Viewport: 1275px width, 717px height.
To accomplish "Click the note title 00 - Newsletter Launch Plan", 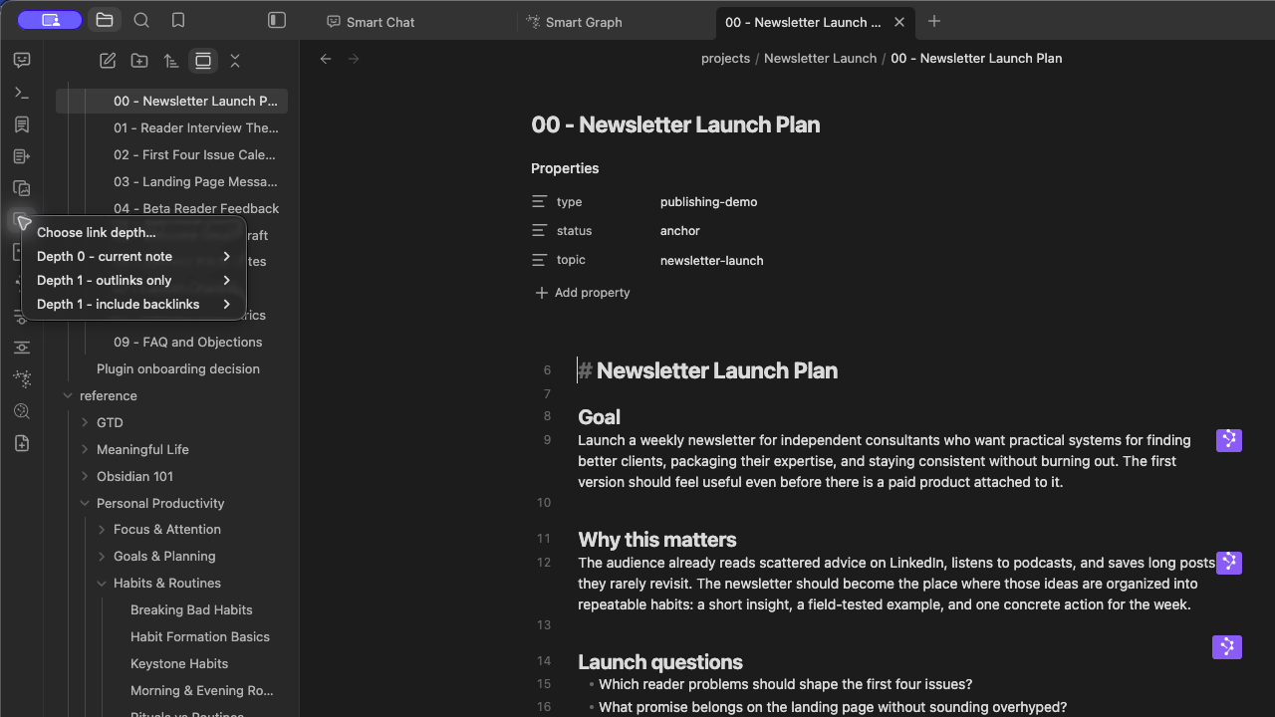I will click(x=675, y=124).
